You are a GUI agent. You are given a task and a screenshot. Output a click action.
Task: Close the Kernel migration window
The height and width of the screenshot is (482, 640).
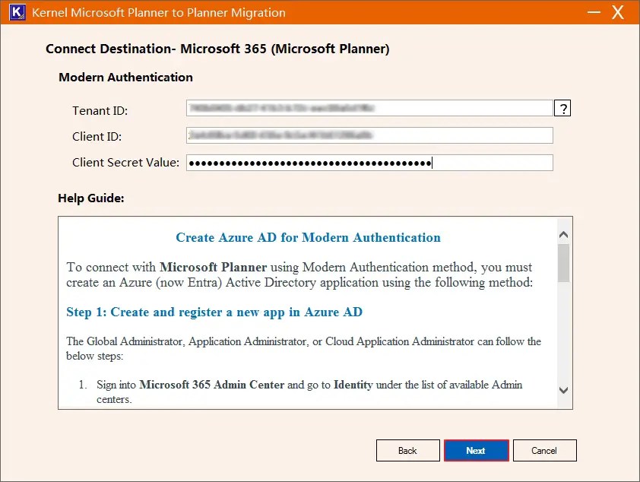(x=617, y=12)
